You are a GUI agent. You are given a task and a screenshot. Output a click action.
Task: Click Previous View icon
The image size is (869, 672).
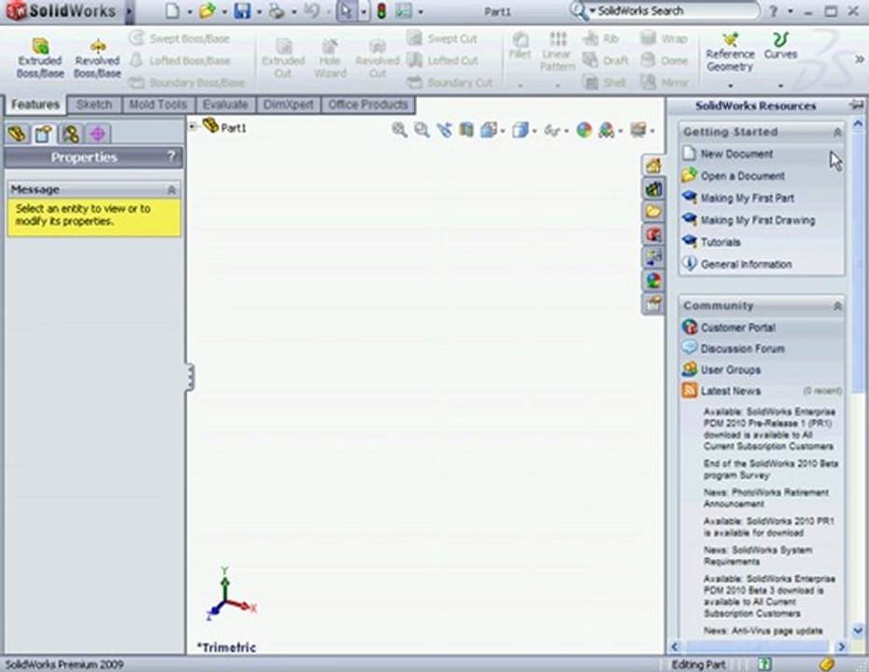tap(445, 130)
